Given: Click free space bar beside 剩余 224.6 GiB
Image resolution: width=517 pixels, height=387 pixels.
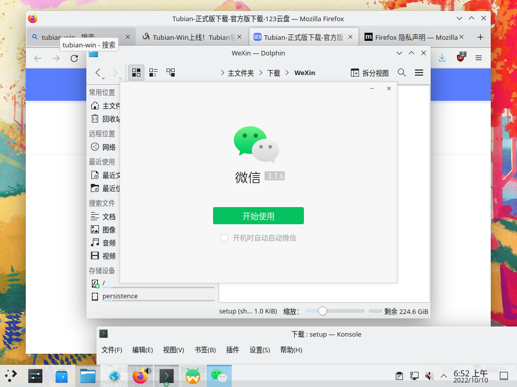Looking at the screenshot, I should (375, 311).
